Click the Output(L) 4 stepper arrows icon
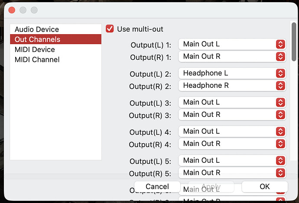 280,132
